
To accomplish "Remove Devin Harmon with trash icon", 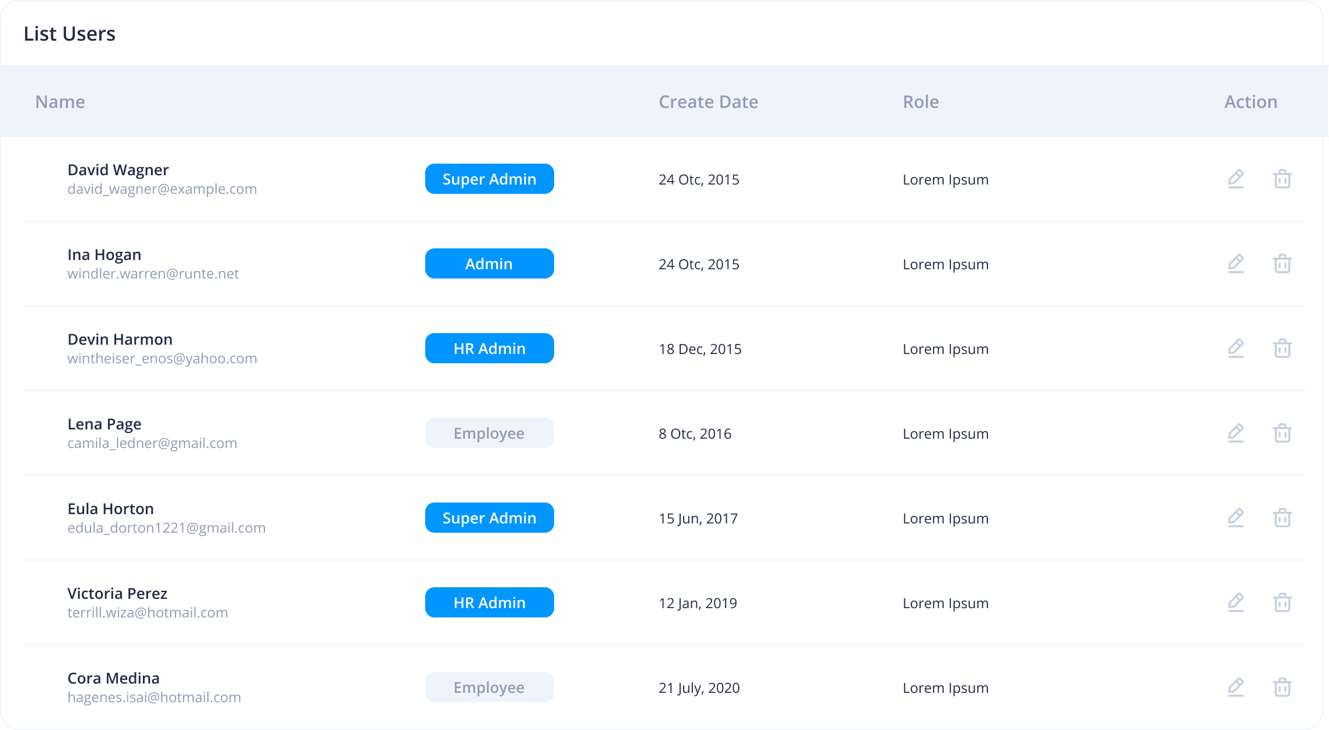I will click(1282, 348).
